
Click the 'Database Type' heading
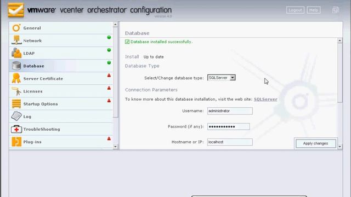[142, 66]
